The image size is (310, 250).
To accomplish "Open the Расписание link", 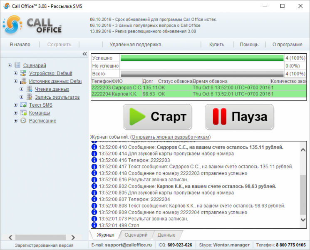I will coord(43,121).
